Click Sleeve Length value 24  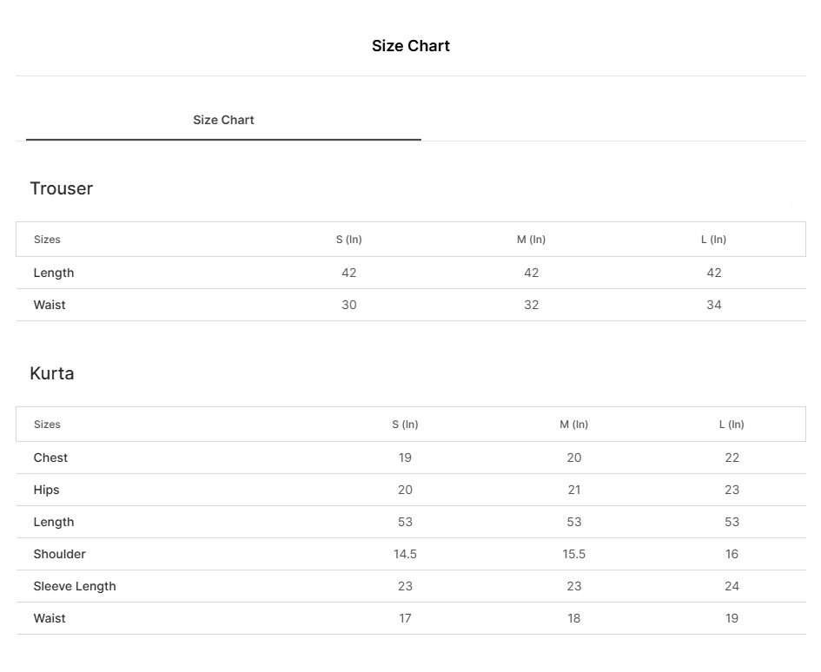point(732,586)
